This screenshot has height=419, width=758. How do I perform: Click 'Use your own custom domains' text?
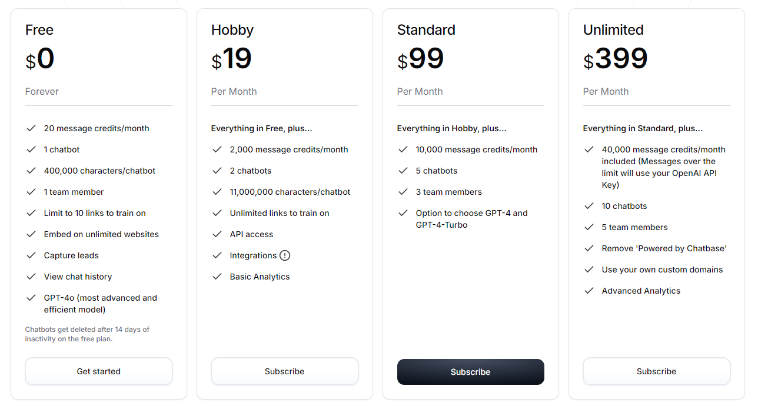point(662,270)
